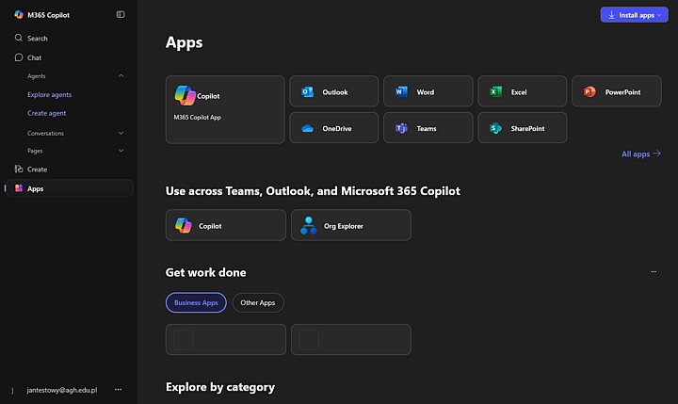Click the Conversations section label
The height and width of the screenshot is (404, 678).
45,133
